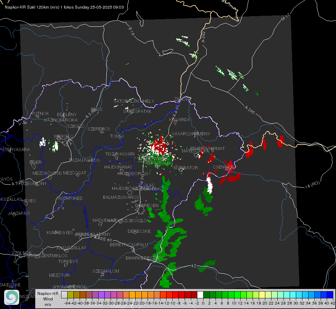336x309 pixels.
Task: Click the cyan swatch between 28 and 30
Action: pos(293,295)
